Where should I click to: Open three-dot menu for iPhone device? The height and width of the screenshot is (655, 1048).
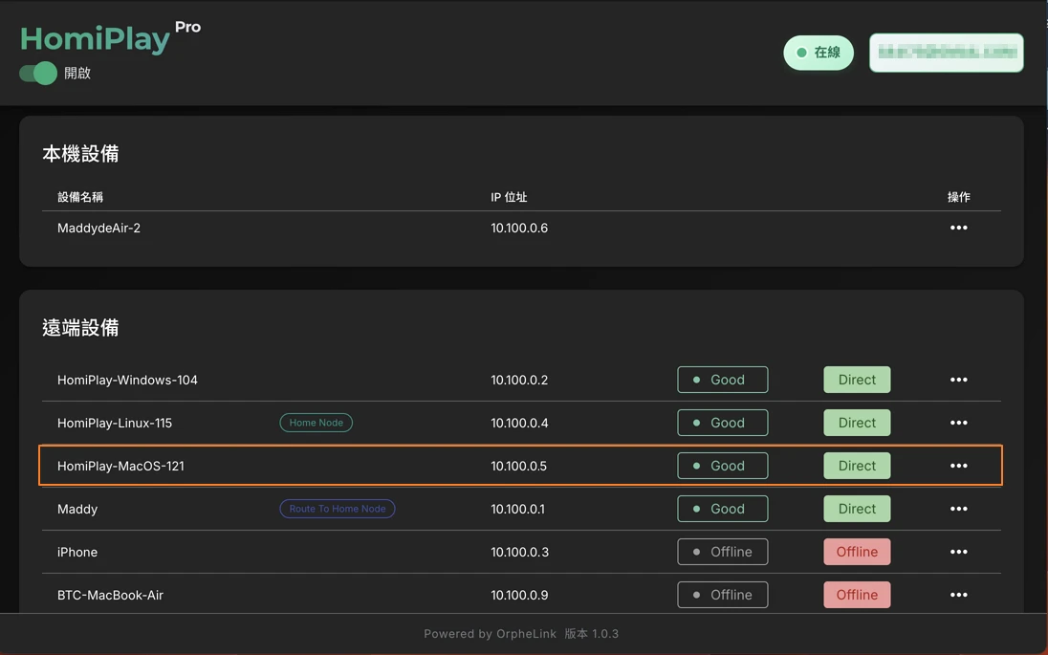tap(958, 552)
